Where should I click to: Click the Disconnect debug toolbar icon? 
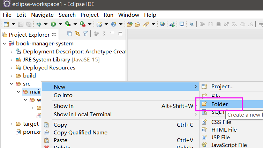[x=226, y=24]
